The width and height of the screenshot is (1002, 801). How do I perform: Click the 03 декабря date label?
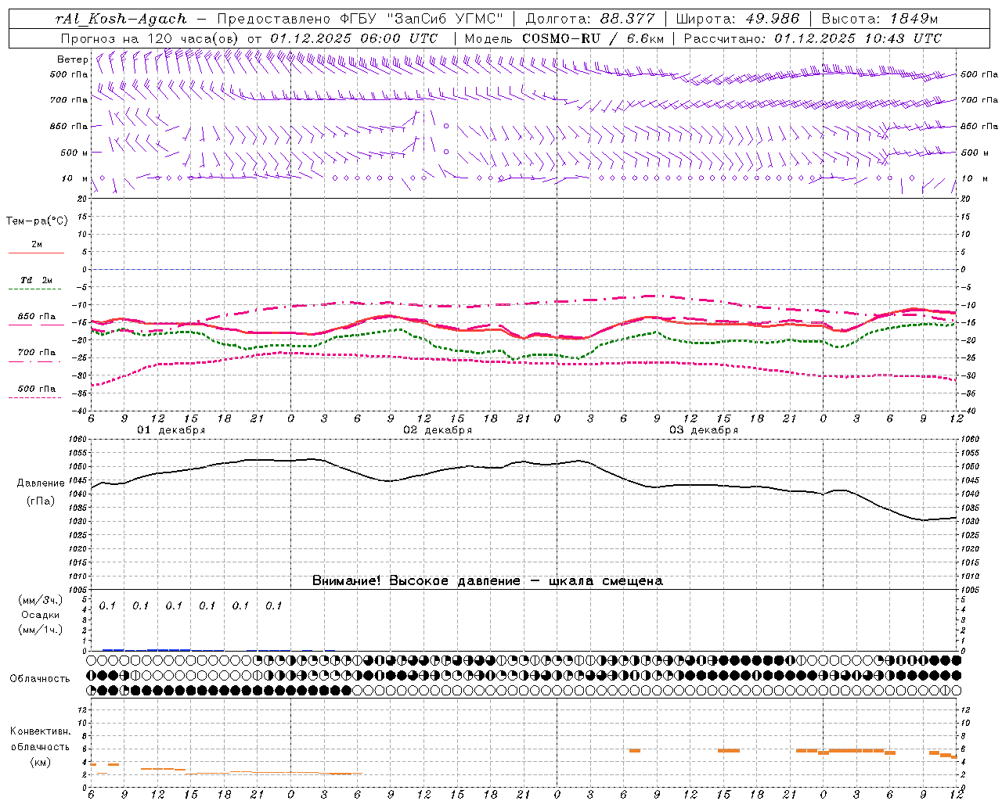tap(704, 430)
